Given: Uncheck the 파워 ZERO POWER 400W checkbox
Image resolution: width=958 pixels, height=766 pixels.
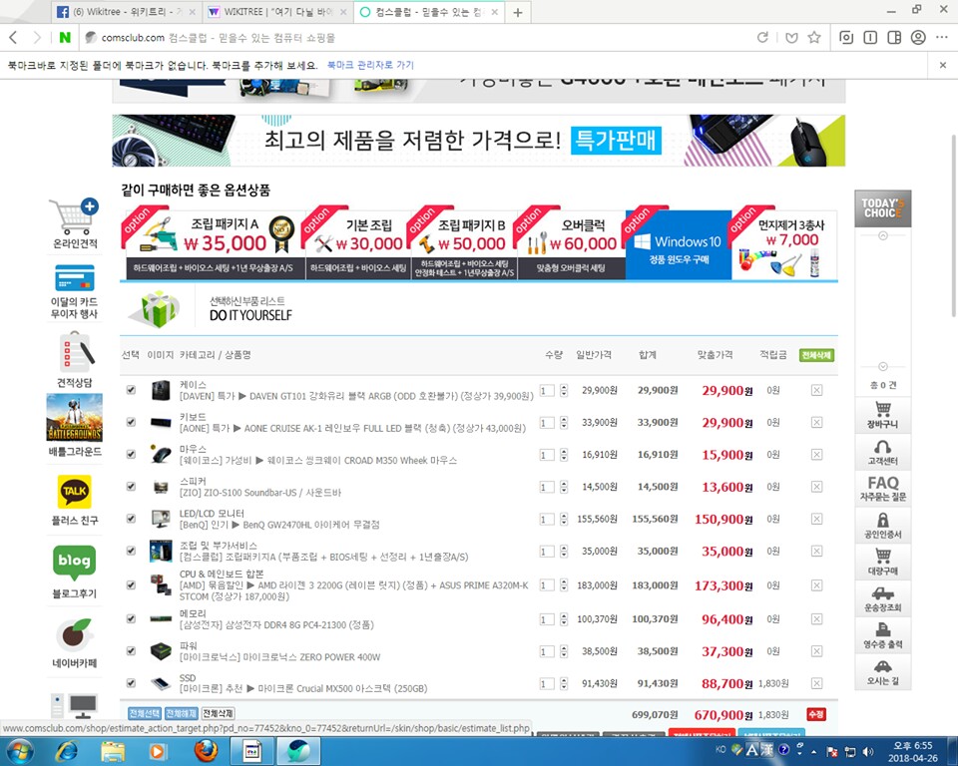Looking at the screenshot, I should tap(131, 651).
